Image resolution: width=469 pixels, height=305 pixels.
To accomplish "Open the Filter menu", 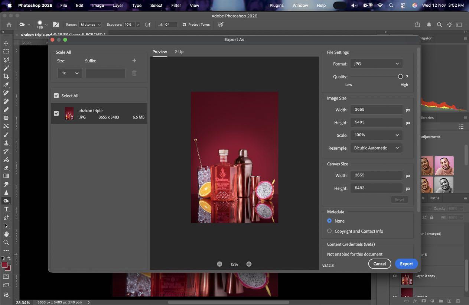I will pyautogui.click(x=176, y=6).
